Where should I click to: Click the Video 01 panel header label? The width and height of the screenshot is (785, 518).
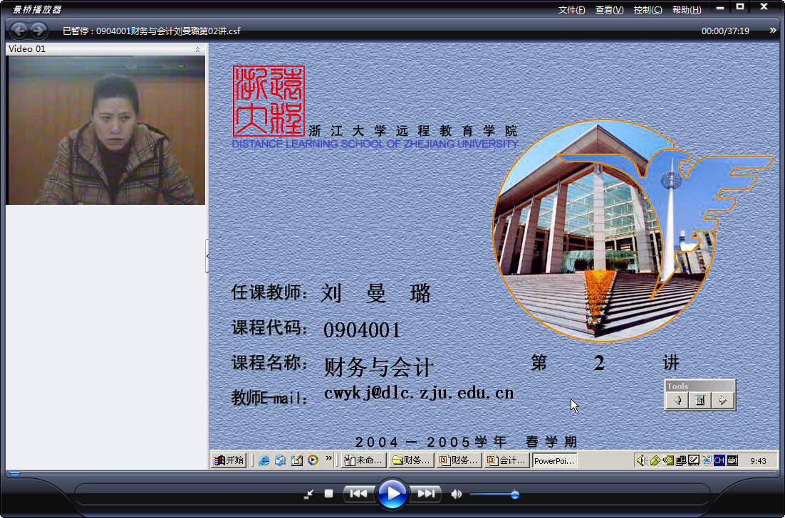click(x=27, y=49)
